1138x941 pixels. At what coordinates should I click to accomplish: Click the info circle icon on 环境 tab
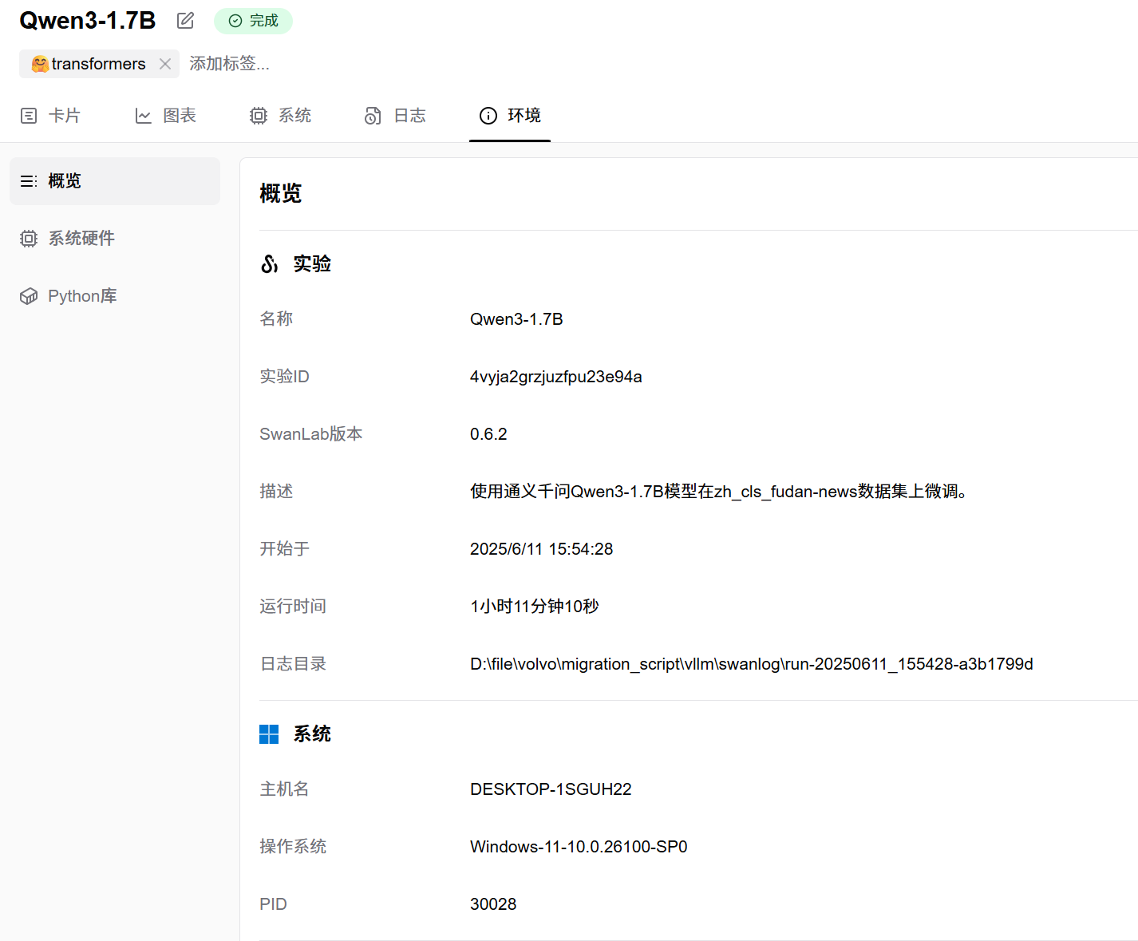488,116
